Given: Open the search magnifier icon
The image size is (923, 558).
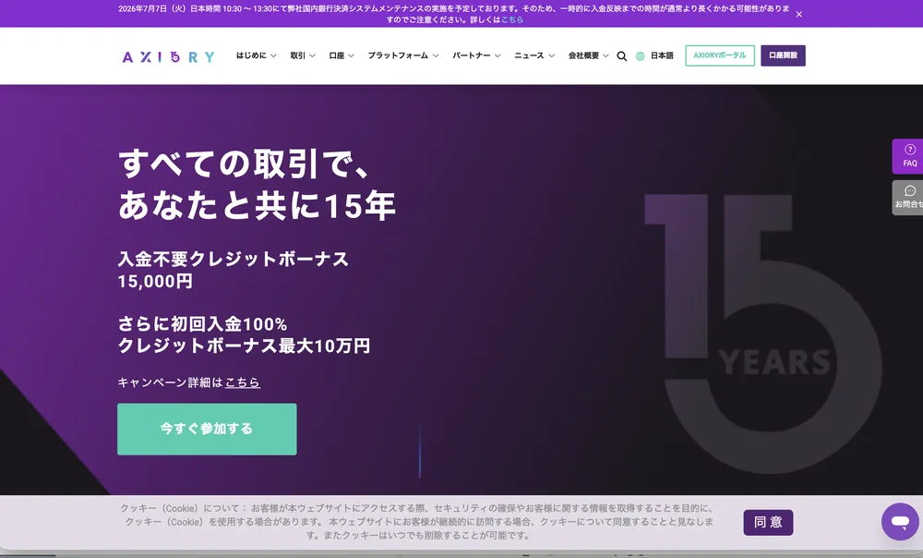Looking at the screenshot, I should click(x=621, y=56).
